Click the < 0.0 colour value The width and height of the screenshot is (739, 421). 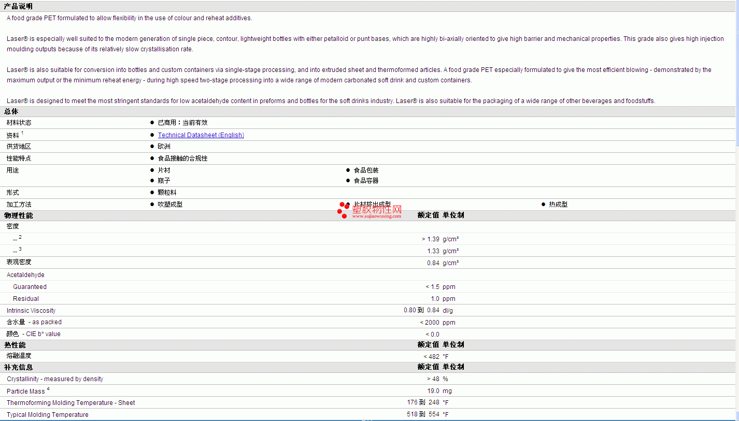coord(433,335)
